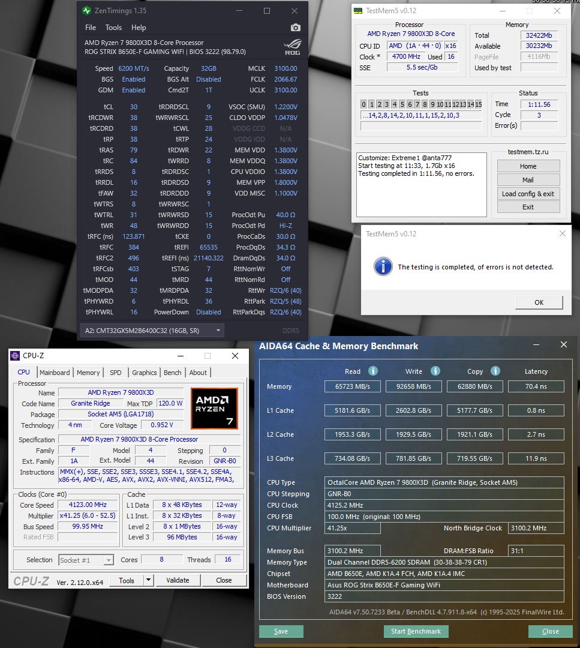The image size is (580, 648).
Task: Click the Close button in CPU-Z
Action: [224, 580]
